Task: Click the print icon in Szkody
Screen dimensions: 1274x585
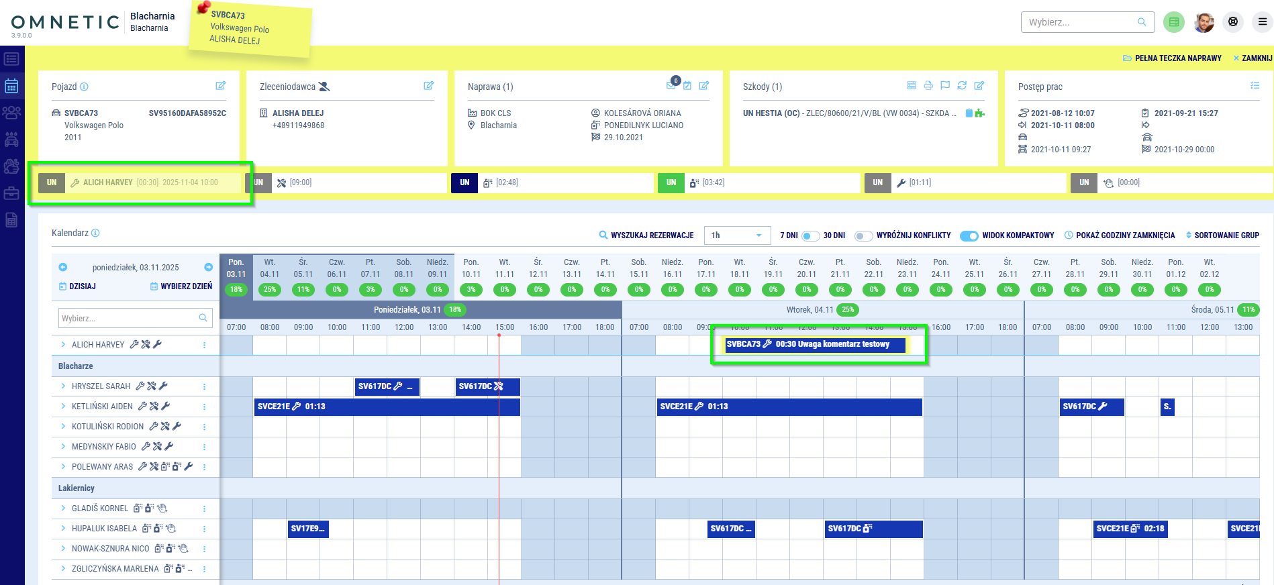Action: [x=928, y=86]
